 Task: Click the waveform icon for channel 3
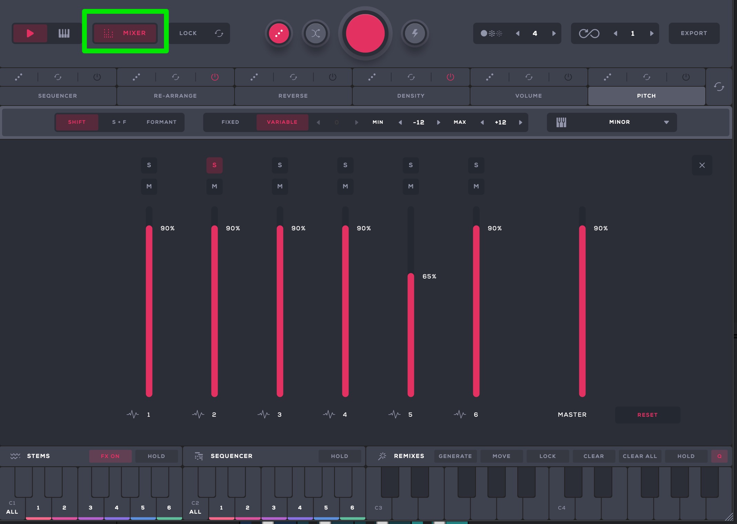(263, 414)
